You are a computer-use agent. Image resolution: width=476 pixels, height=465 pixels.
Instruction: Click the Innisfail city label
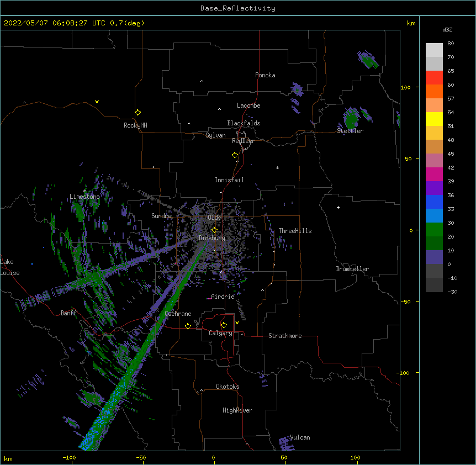tap(229, 180)
